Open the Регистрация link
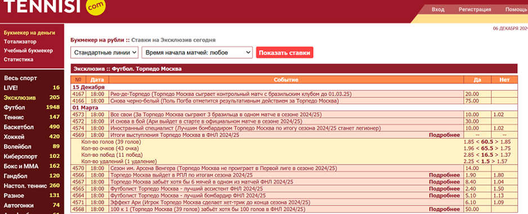This screenshot has width=528, height=214. [475, 10]
